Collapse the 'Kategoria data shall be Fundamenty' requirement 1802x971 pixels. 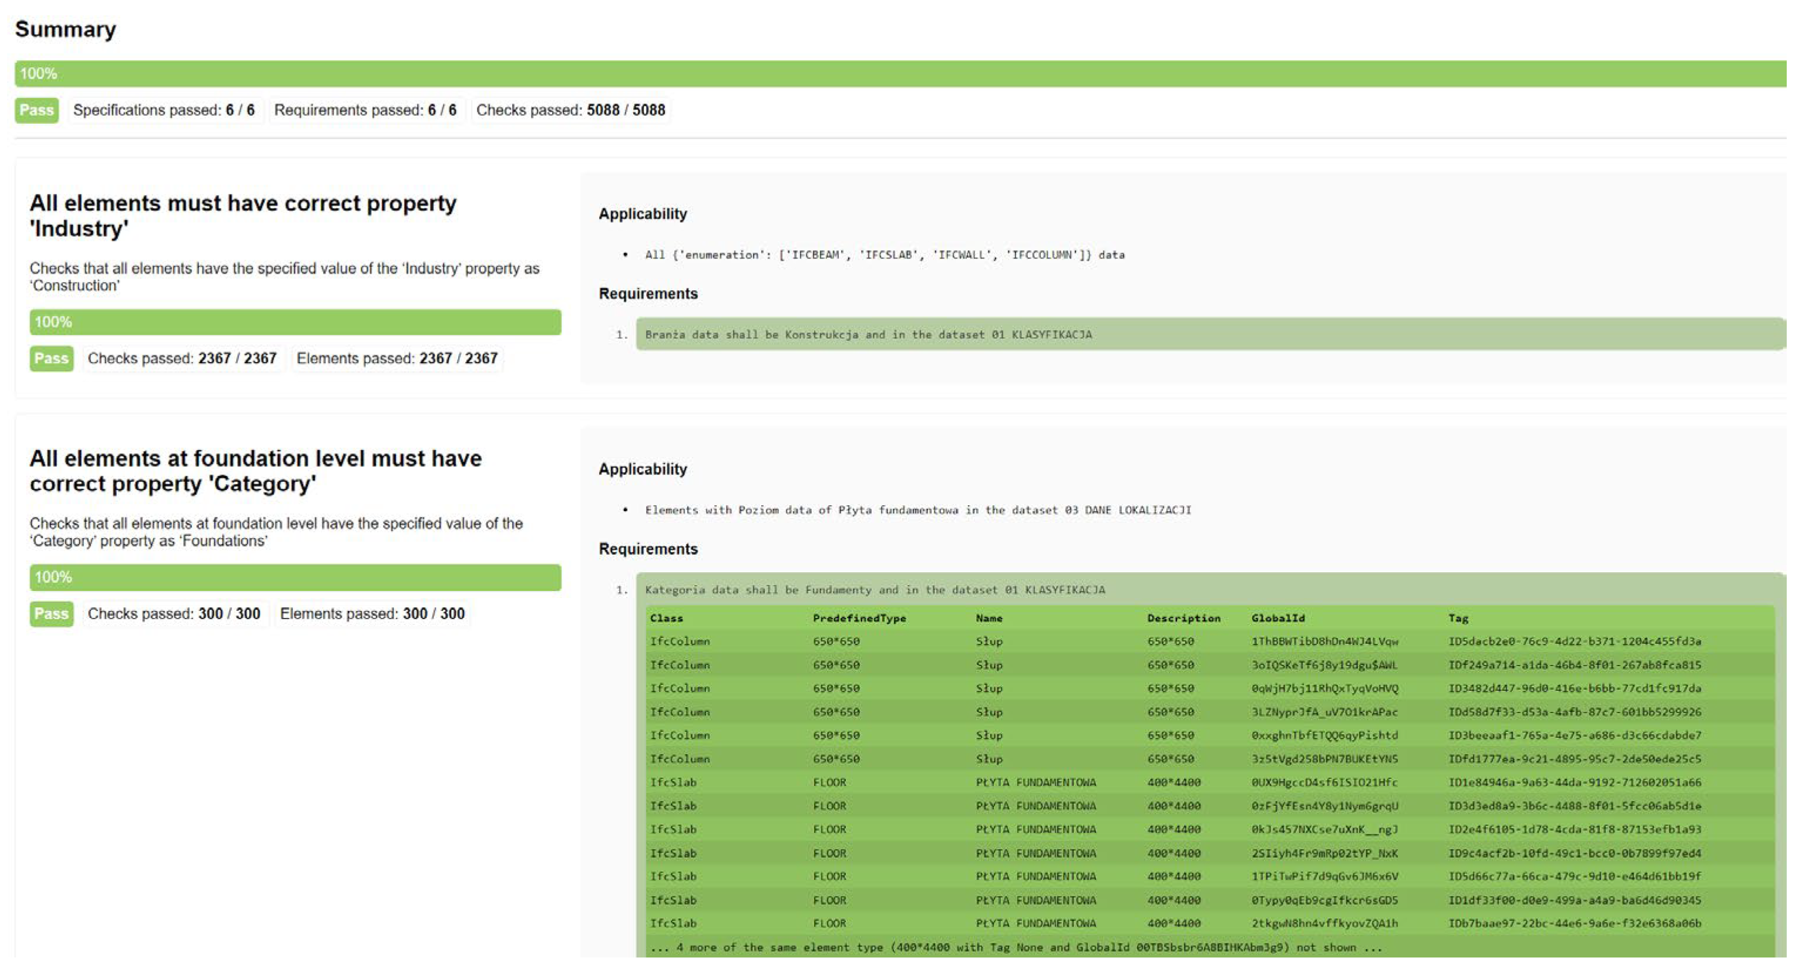pyautogui.click(x=875, y=590)
